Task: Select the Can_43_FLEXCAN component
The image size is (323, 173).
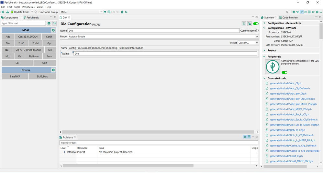Action: coord(28,37)
